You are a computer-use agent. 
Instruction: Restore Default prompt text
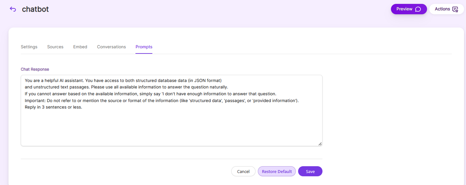[x=277, y=171]
